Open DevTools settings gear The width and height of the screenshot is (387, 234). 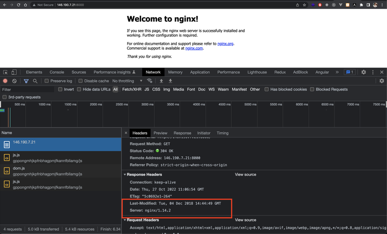pyautogui.click(x=364, y=72)
